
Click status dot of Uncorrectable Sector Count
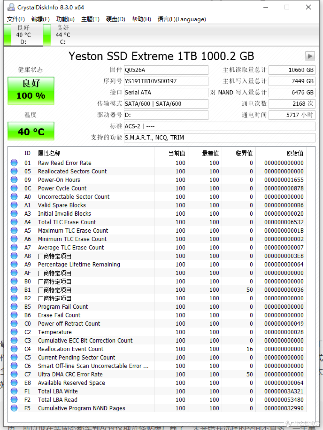click(14, 196)
